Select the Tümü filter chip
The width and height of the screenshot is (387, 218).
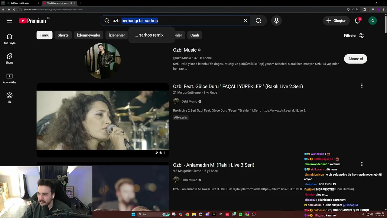click(44, 35)
